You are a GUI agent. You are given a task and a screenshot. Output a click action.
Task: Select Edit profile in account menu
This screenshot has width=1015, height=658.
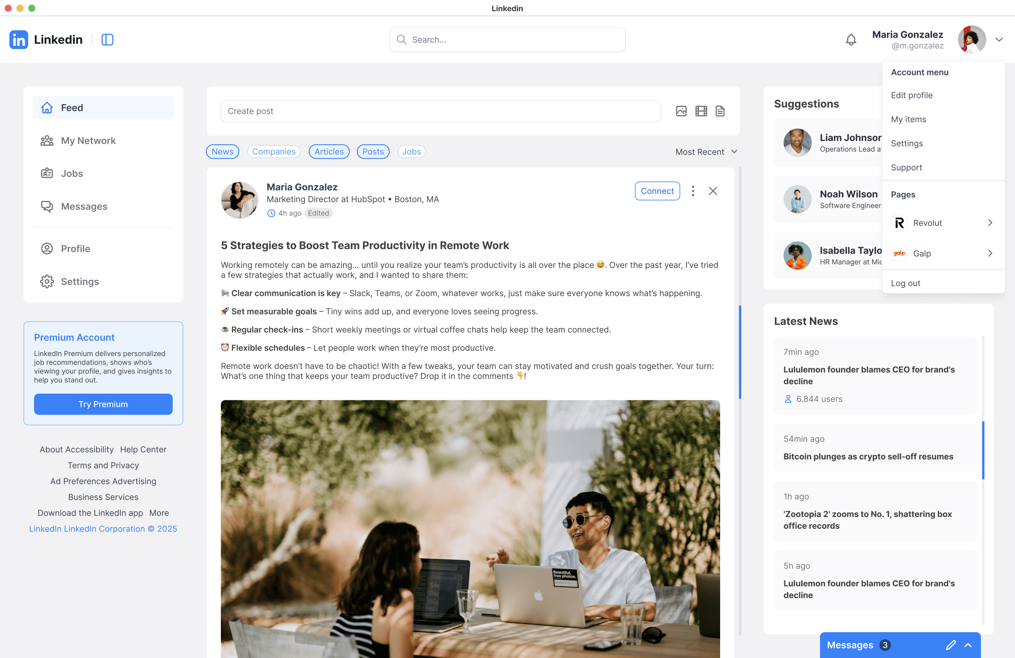[911, 96]
